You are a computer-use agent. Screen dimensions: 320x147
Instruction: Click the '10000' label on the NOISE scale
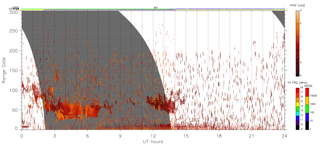point(313,96)
